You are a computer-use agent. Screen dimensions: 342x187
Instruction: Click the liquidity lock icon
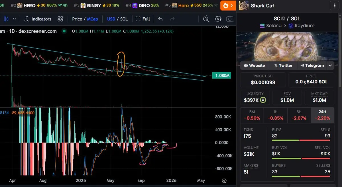[x=263, y=100]
